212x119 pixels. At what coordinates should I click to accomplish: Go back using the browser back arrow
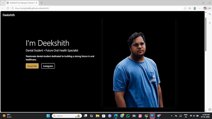(x=3, y=8)
